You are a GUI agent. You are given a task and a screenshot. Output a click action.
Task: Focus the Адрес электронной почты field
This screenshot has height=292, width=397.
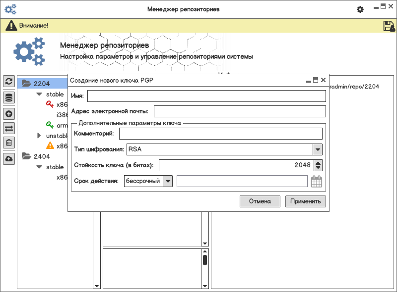(x=240, y=111)
